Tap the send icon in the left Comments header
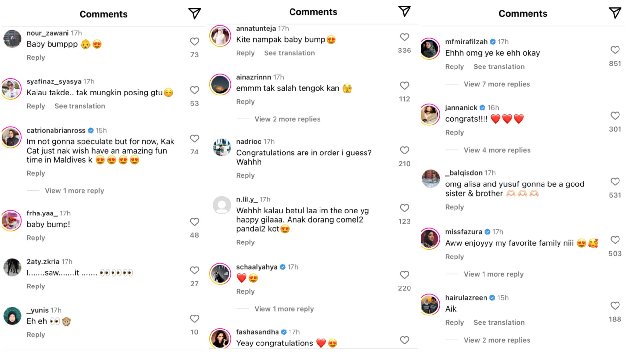This screenshot has width=626, height=352. (x=194, y=14)
